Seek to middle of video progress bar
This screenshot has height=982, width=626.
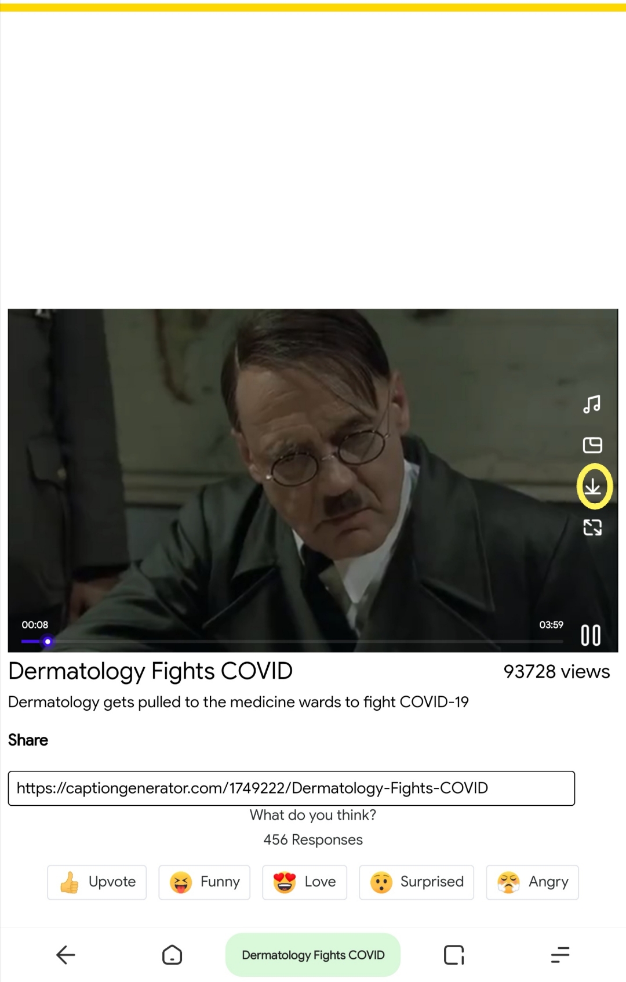pos(292,641)
